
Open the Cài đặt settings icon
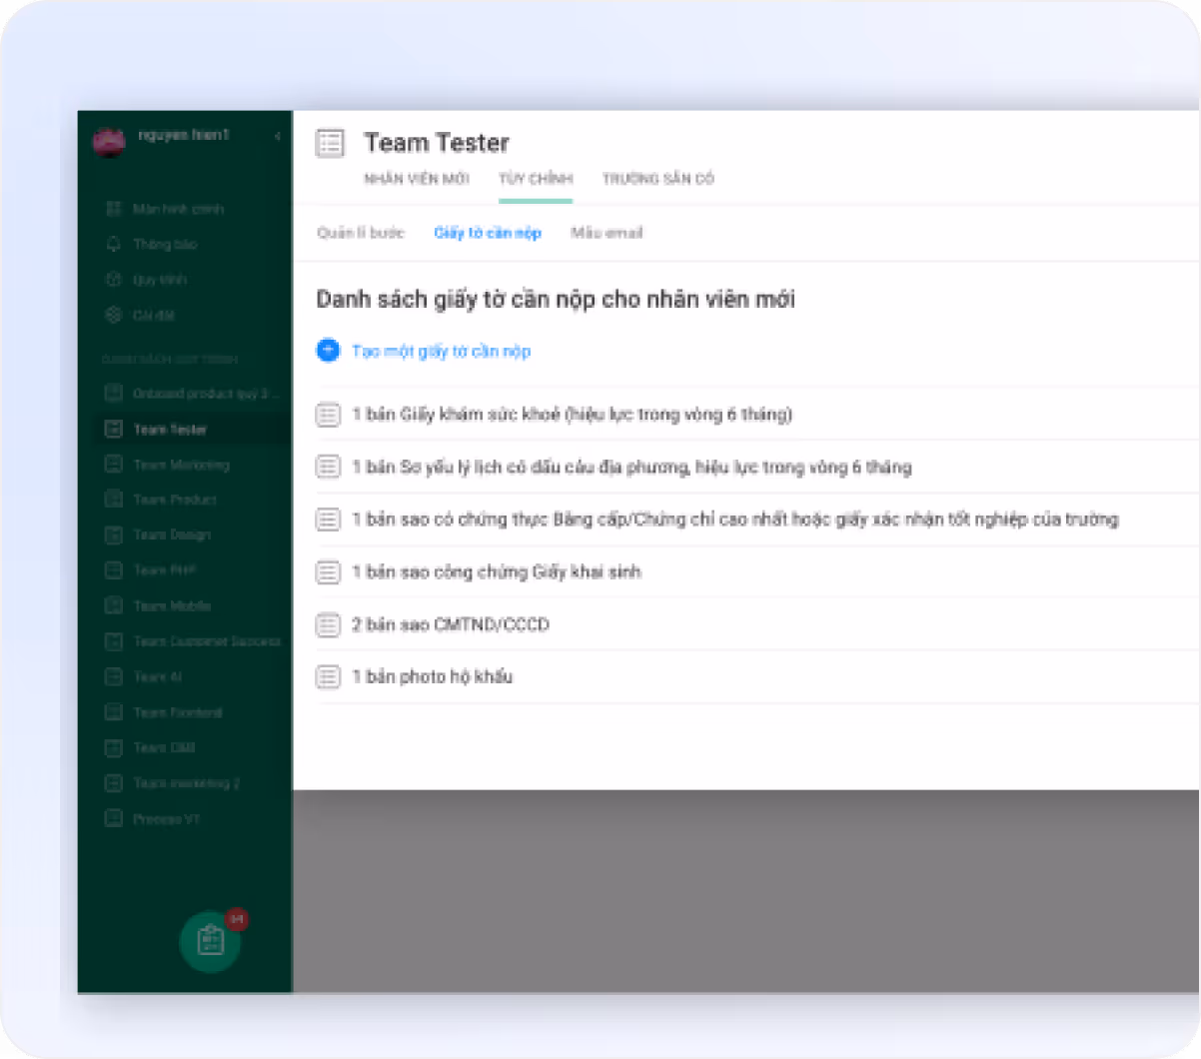tap(114, 315)
